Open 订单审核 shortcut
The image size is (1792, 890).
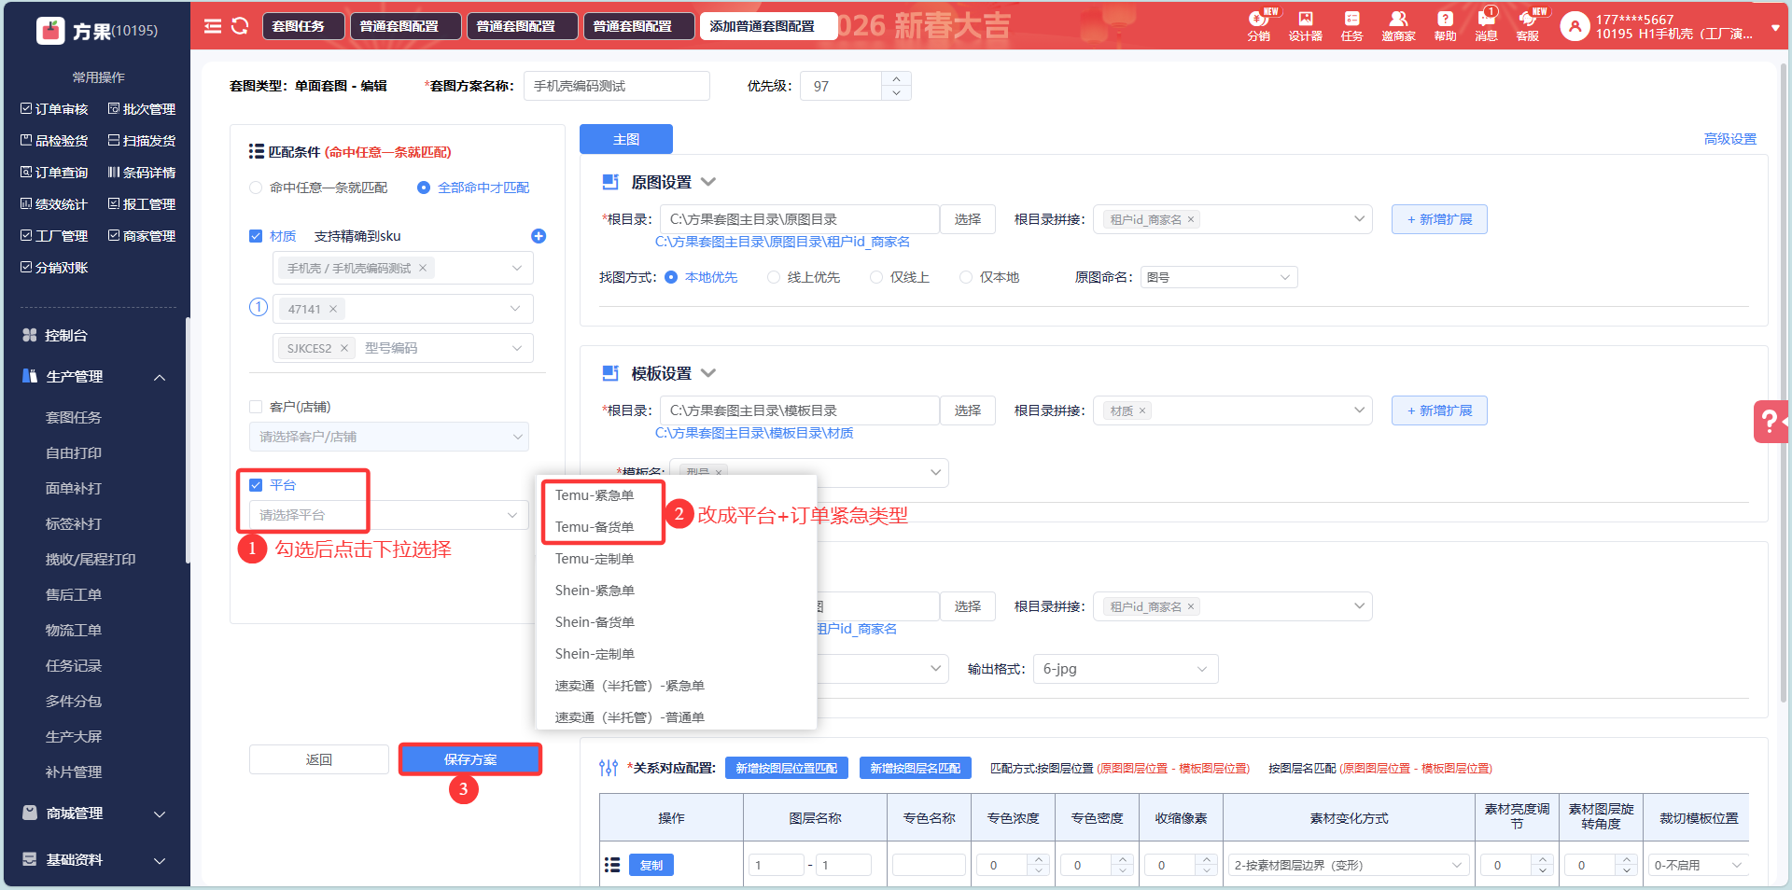point(54,109)
